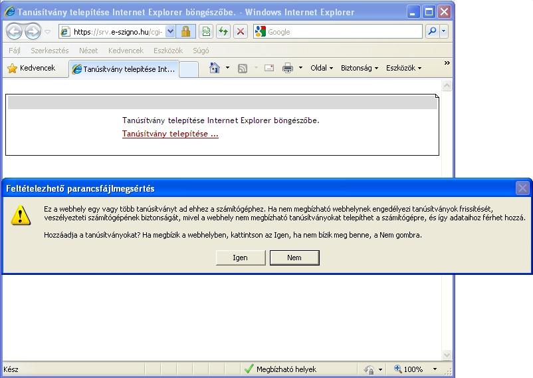Open the Biztonság command bar dropdown
533x378 pixels.
[360, 68]
